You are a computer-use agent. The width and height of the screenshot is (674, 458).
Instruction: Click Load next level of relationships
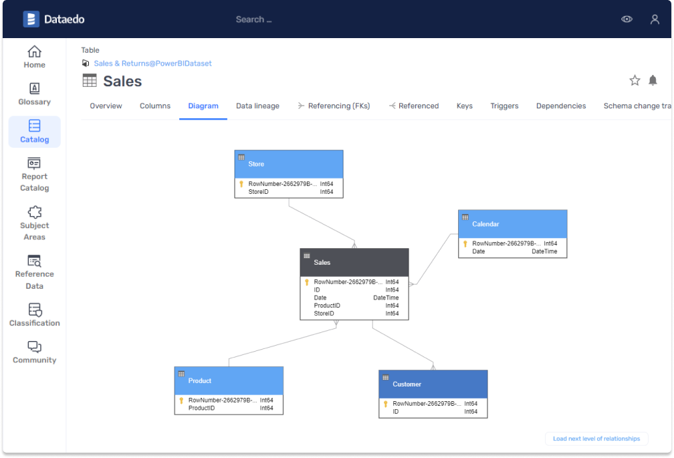pyautogui.click(x=596, y=439)
